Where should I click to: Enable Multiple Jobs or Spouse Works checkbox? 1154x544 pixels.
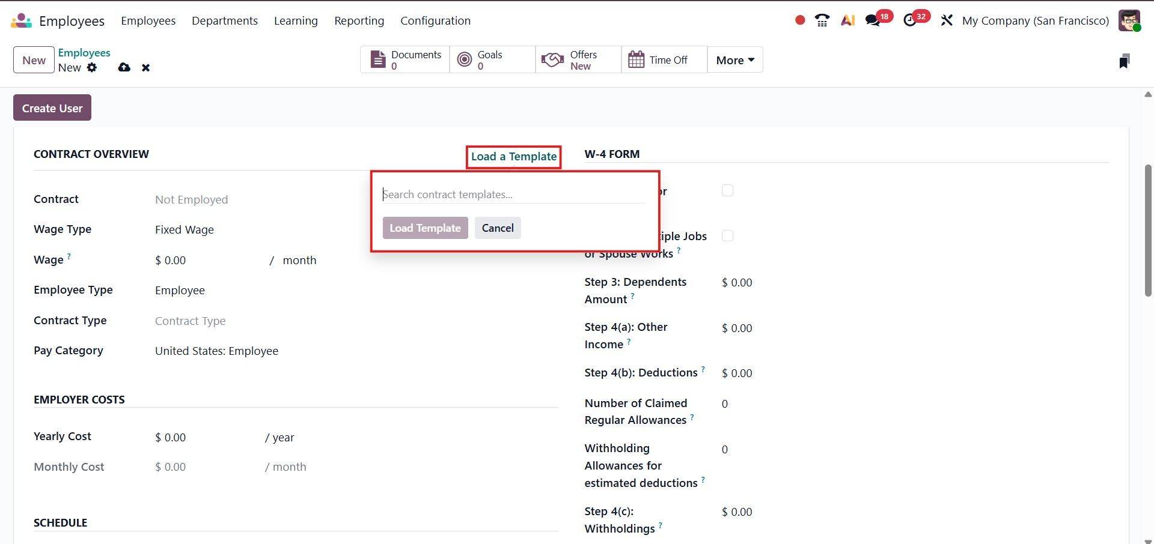[727, 235]
